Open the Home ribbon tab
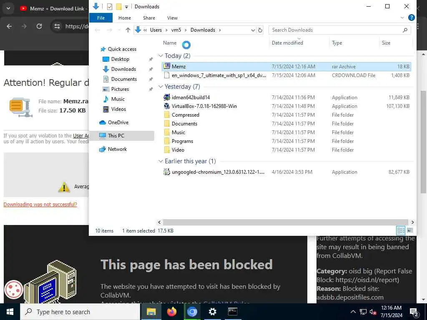The width and height of the screenshot is (427, 320). coord(124,17)
